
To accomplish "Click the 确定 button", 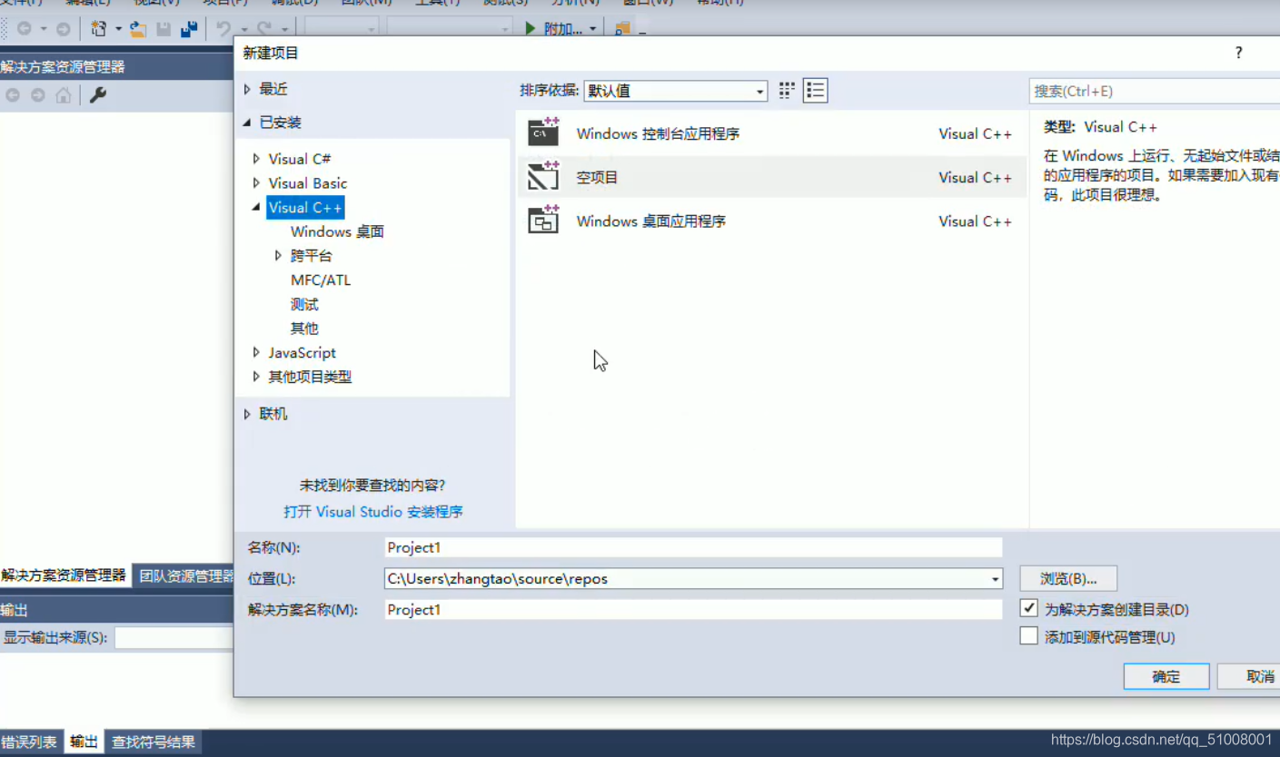I will [x=1166, y=676].
